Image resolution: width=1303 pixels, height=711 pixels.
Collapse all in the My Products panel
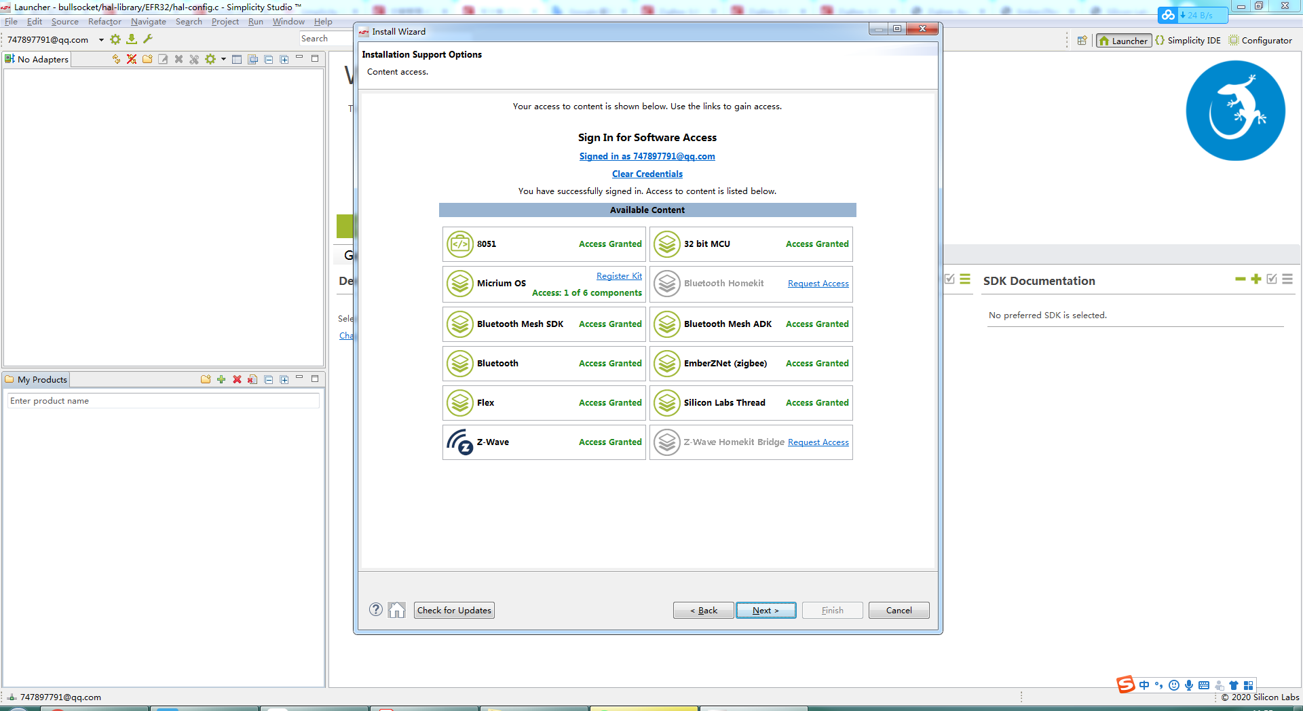click(269, 379)
